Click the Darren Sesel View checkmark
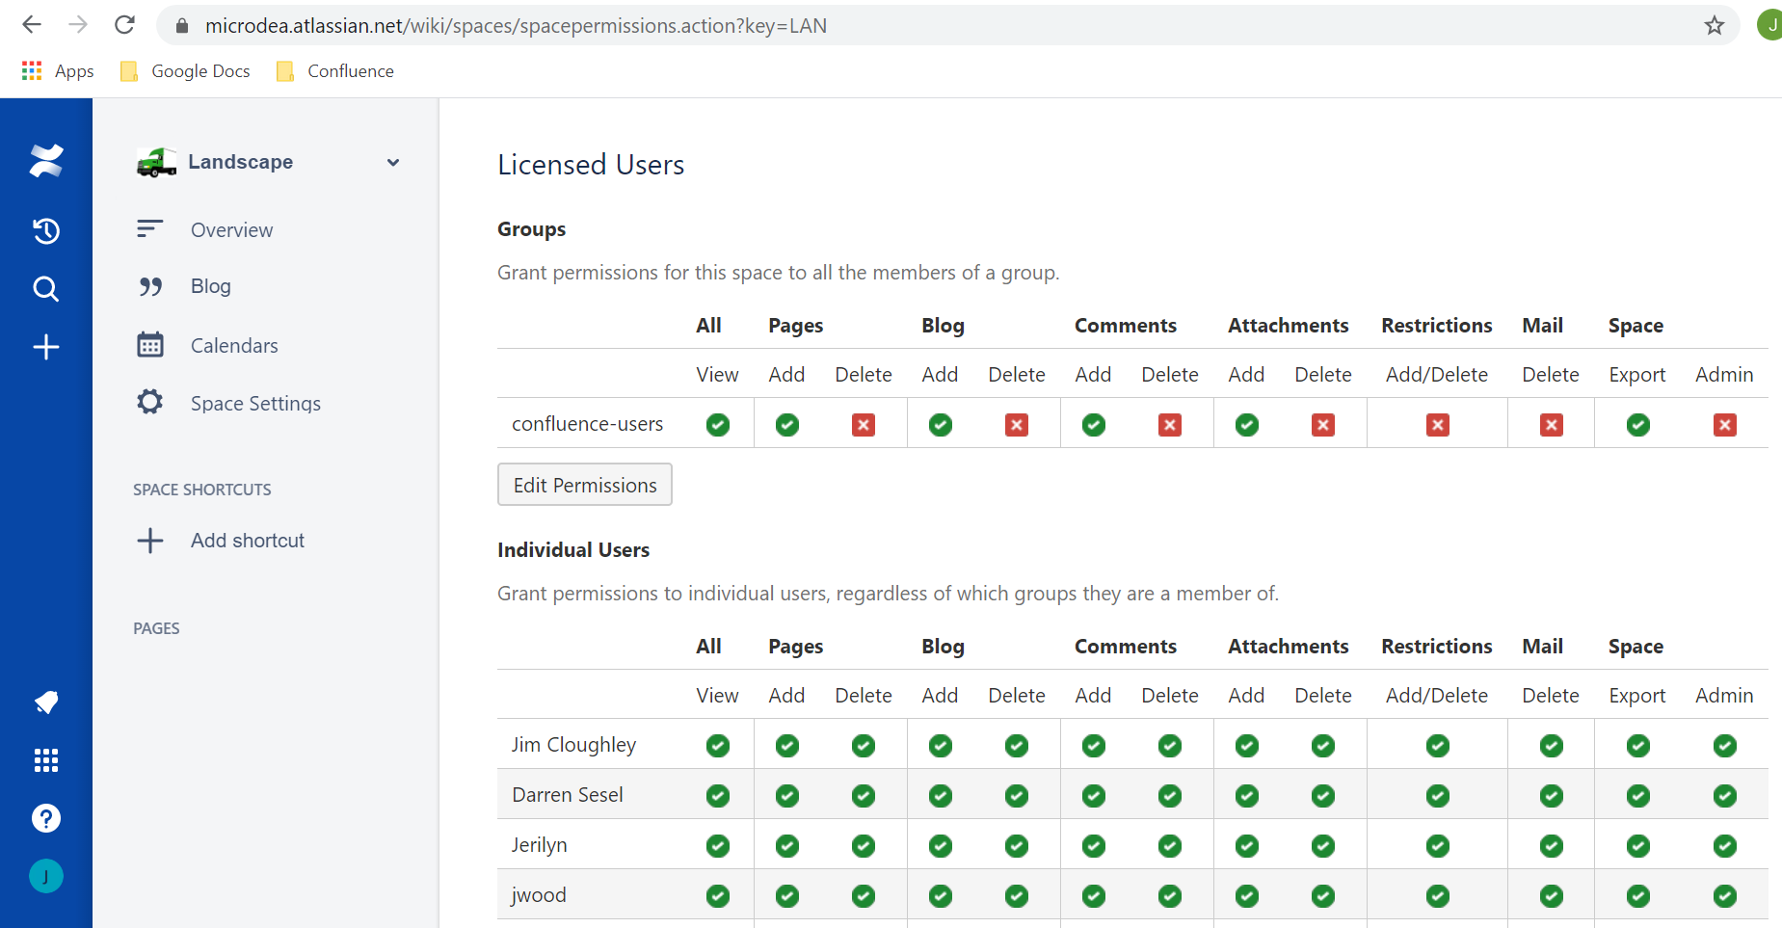 click(718, 796)
